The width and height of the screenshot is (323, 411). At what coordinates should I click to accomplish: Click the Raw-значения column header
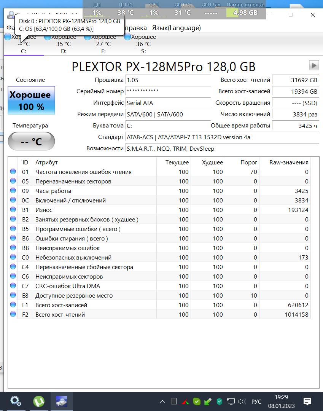[x=285, y=162]
